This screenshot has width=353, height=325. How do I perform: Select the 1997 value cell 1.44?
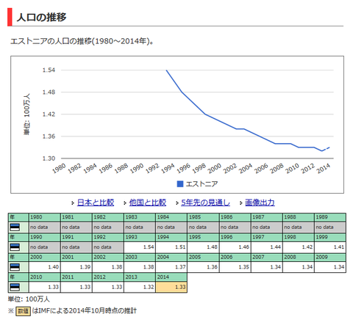tap(267, 247)
